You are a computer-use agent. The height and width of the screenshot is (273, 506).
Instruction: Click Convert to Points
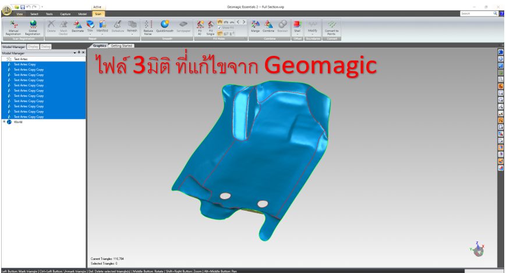pos(332,28)
